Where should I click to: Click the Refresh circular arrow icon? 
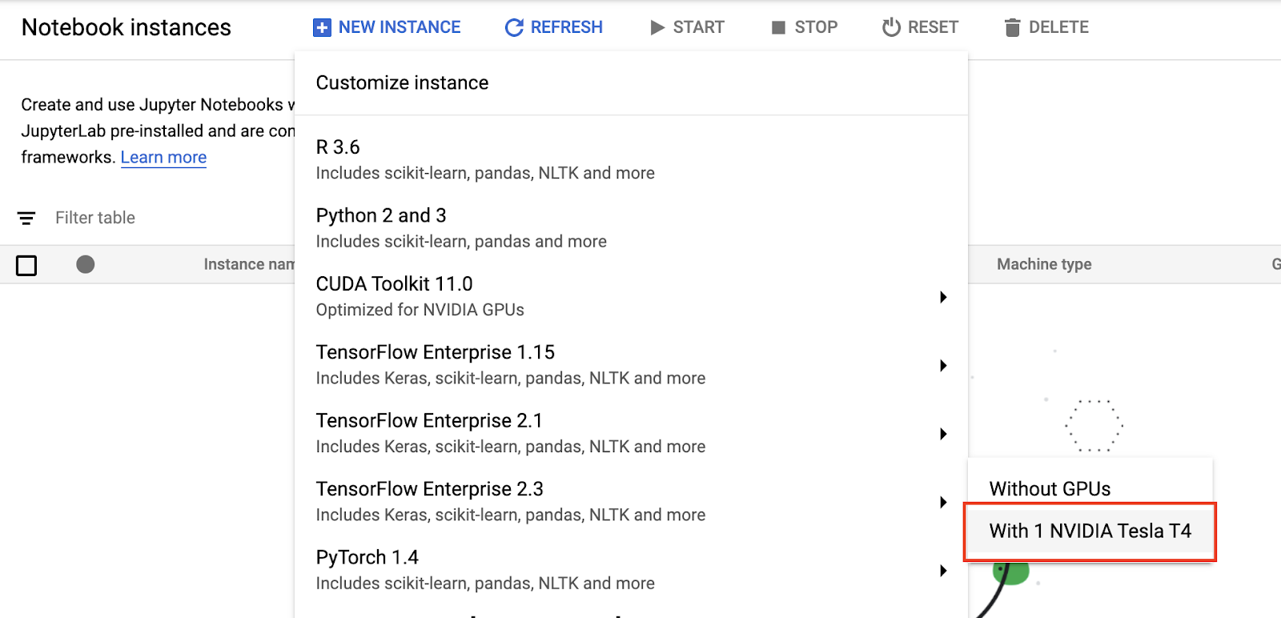pos(514,28)
